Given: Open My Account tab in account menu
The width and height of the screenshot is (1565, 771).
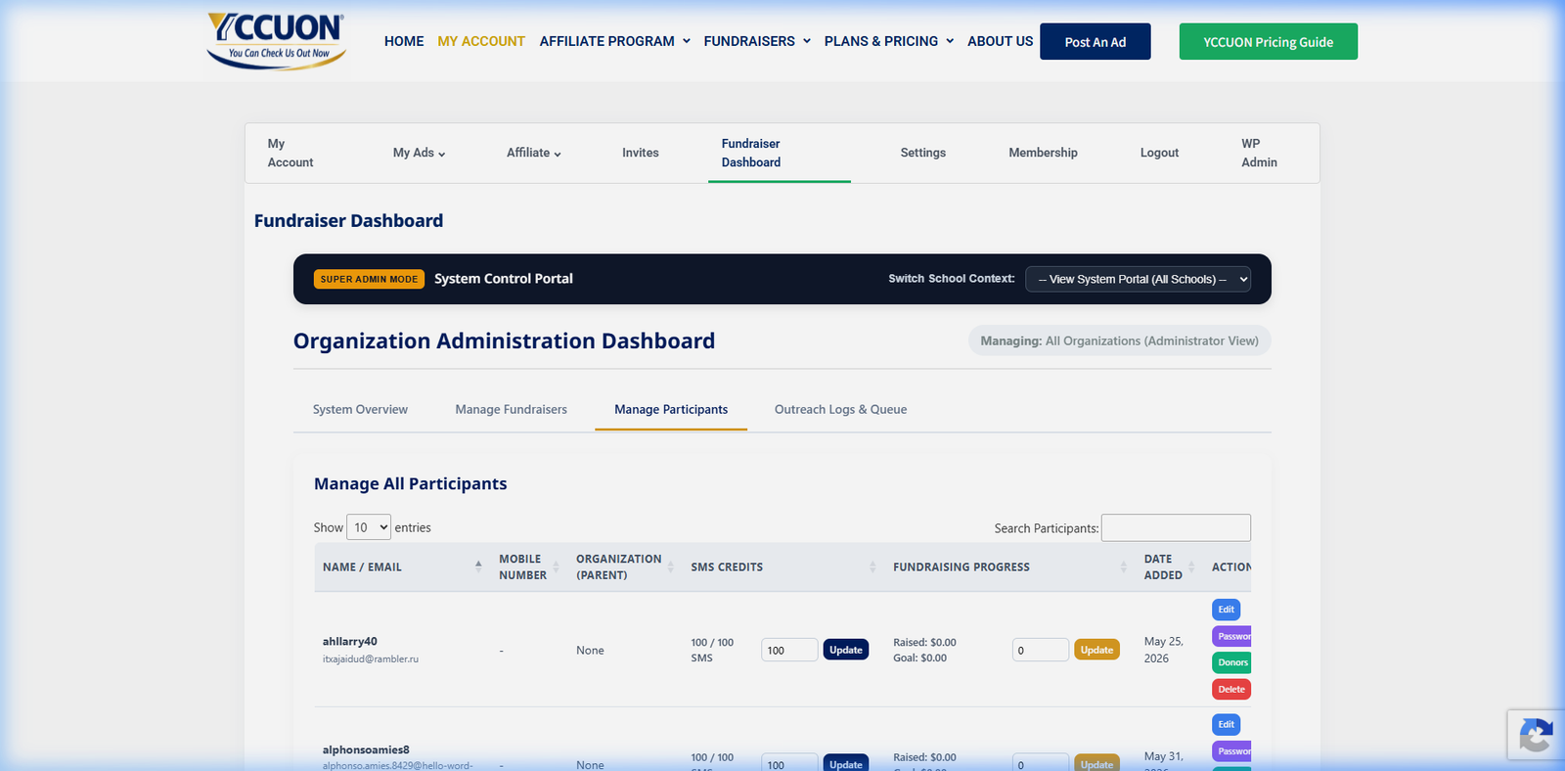Looking at the screenshot, I should [x=291, y=153].
